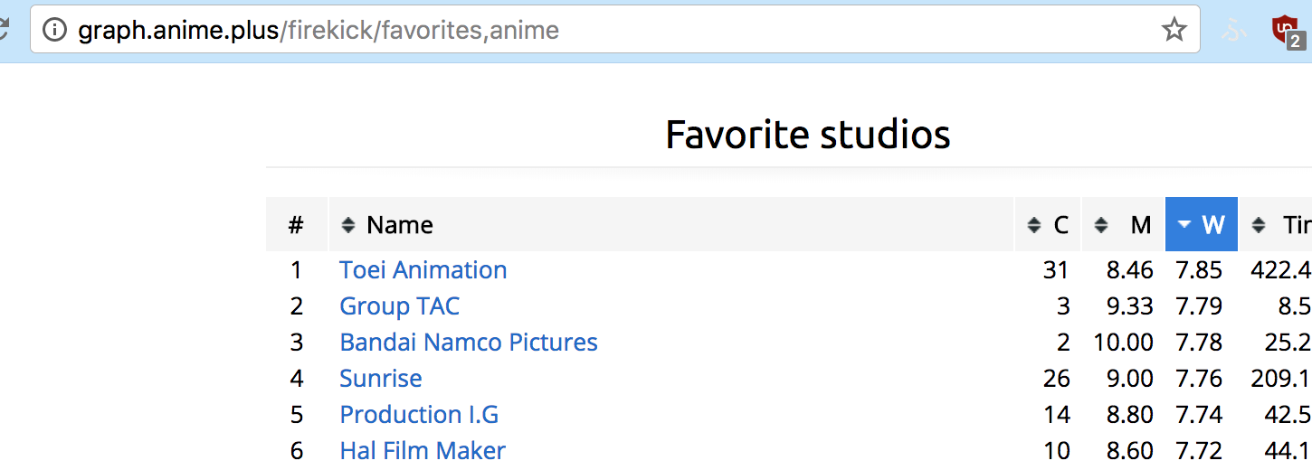Click the greyed-out extension icon beside uBlock
Screen dimensions: 1312x470
(1232, 31)
